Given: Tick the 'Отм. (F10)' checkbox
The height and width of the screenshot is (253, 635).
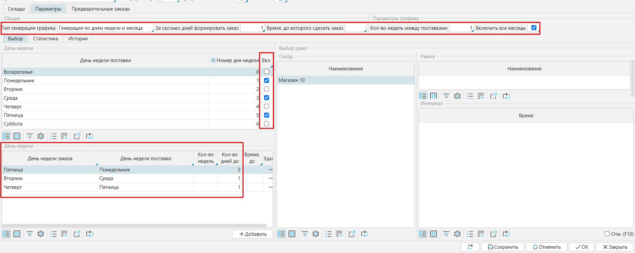Looking at the screenshot, I should click(x=607, y=234).
